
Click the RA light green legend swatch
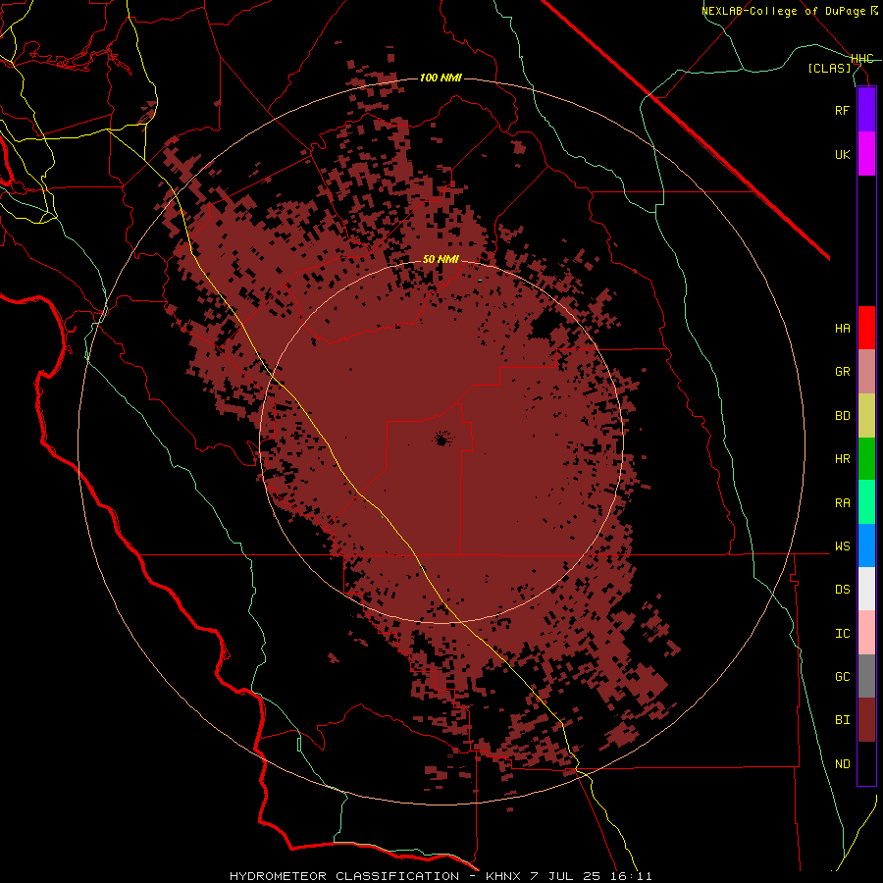[x=866, y=502]
